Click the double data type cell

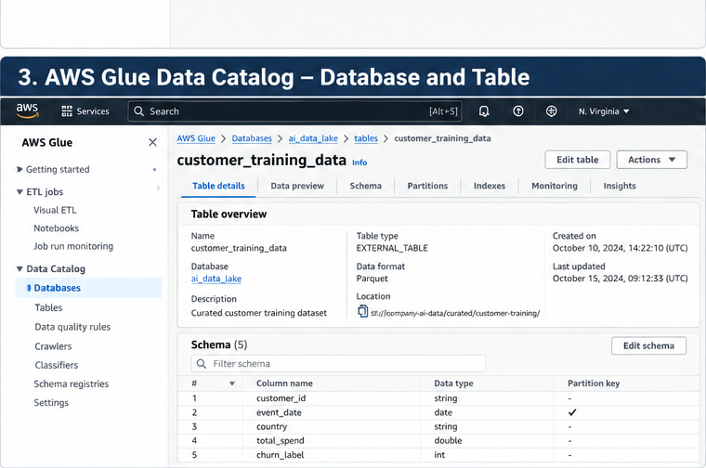[448, 440]
